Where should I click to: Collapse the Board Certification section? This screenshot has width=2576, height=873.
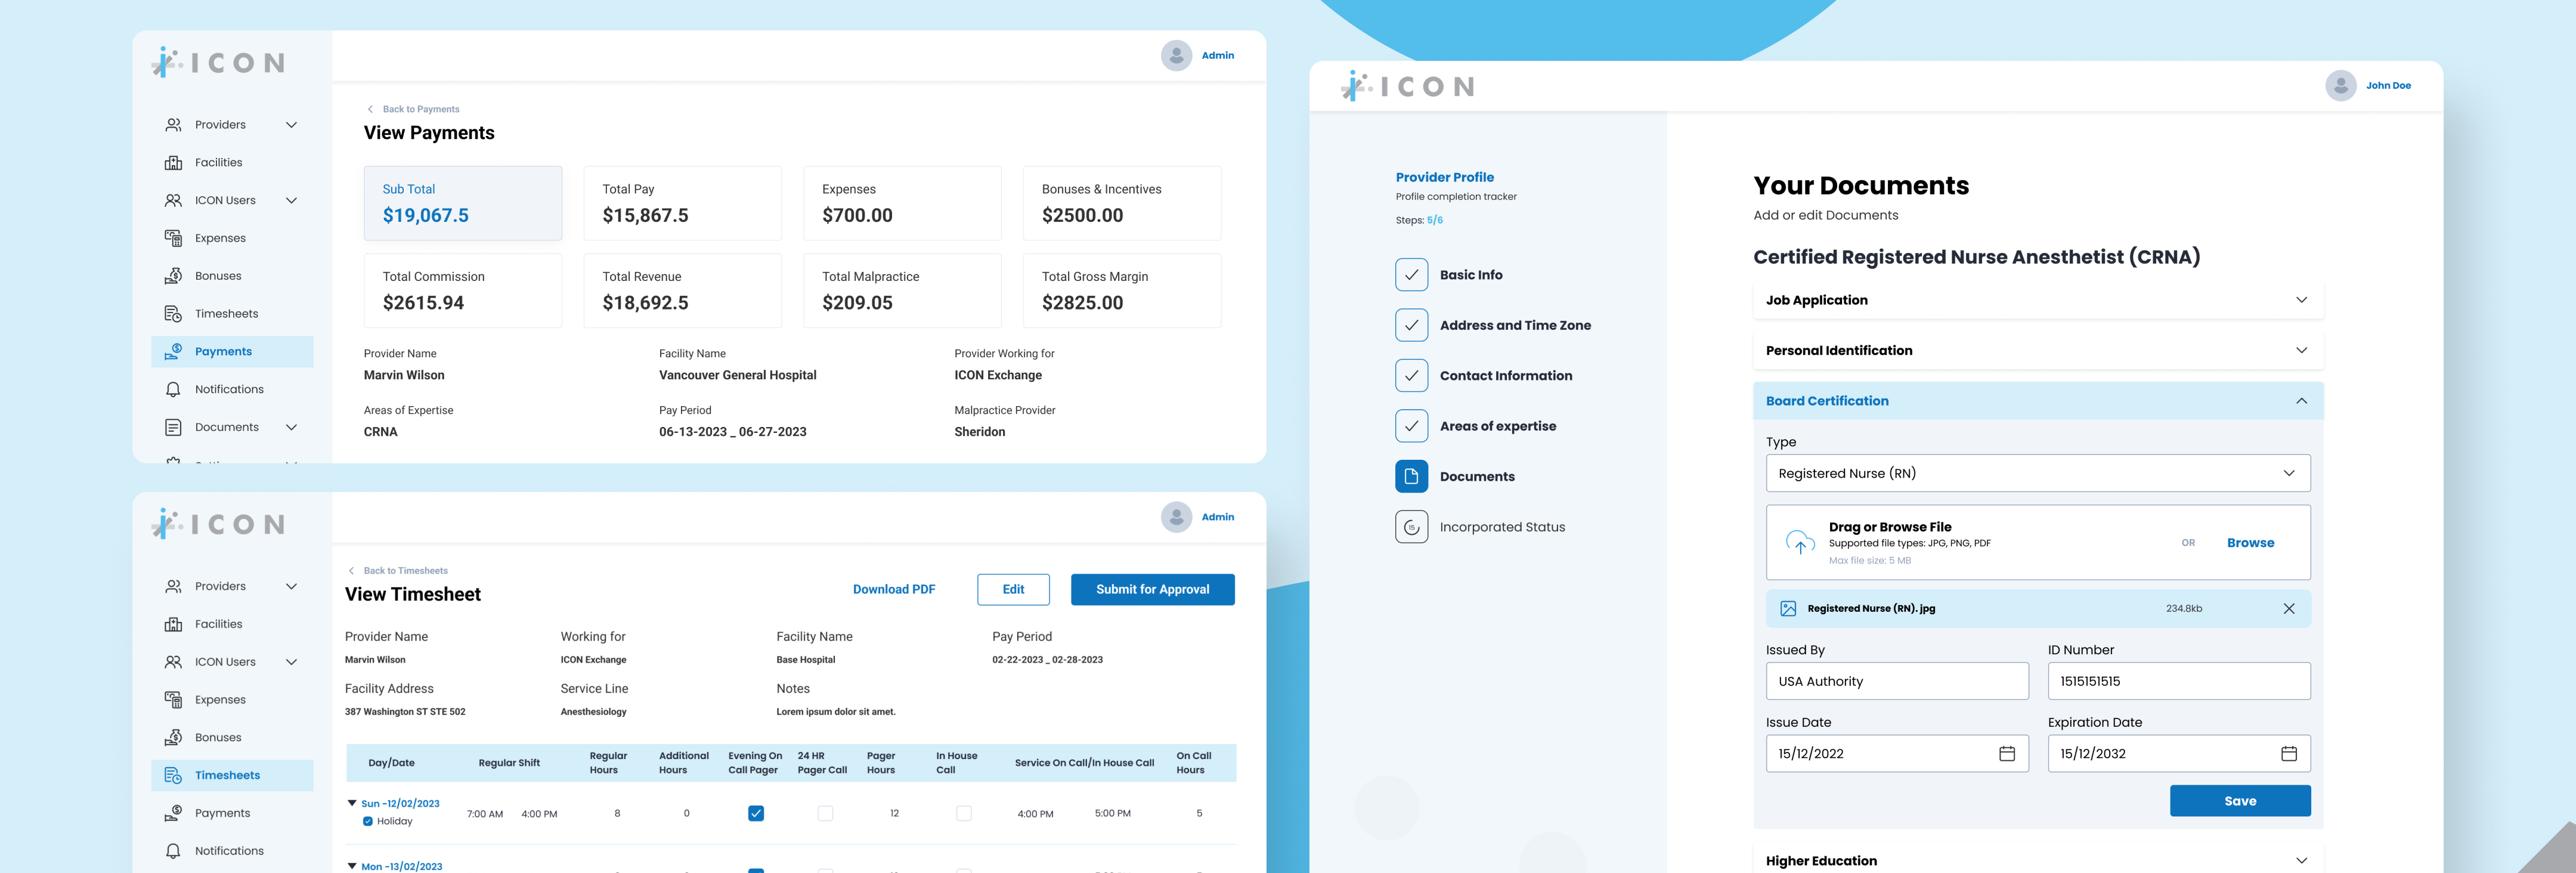[2300, 401]
